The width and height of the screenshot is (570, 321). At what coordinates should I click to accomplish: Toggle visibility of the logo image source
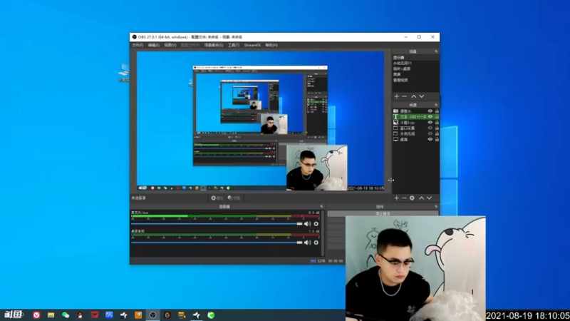click(430, 123)
